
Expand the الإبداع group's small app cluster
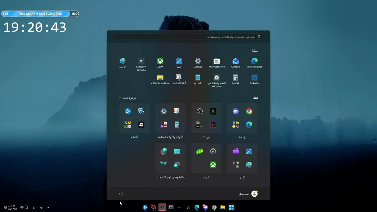(x=236, y=165)
